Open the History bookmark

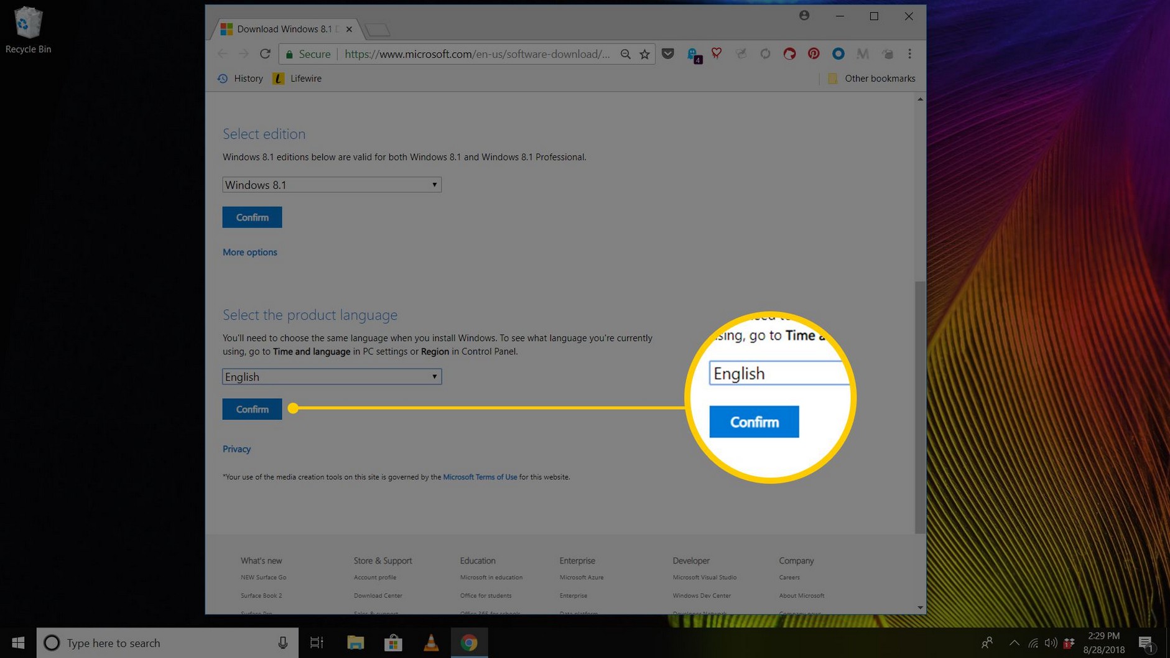click(240, 78)
